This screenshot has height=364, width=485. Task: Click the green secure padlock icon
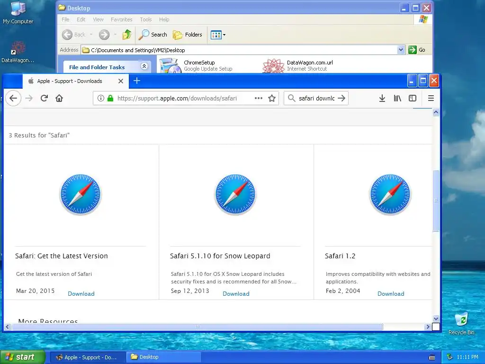click(x=110, y=98)
